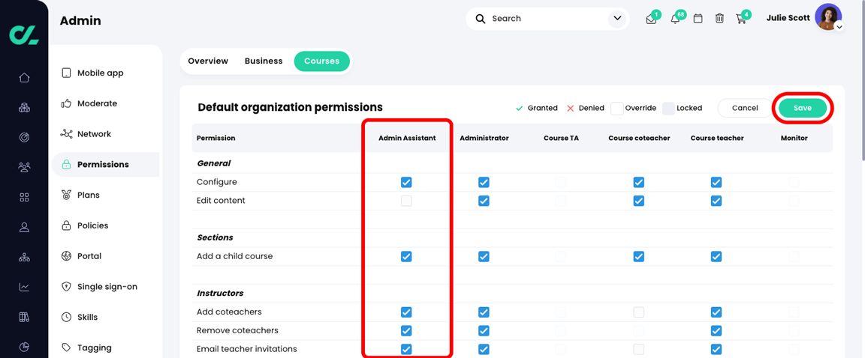The height and width of the screenshot is (358, 865).
Task: Click the organization hierarchy icon in the left rail
Action: point(24,257)
